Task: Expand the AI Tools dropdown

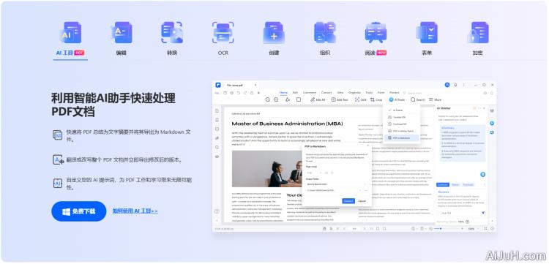Action: coord(397,99)
